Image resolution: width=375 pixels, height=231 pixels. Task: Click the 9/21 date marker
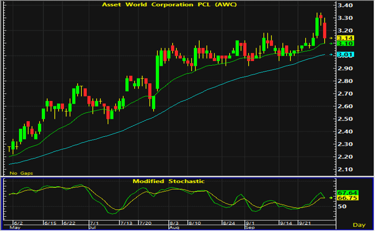click(x=305, y=223)
